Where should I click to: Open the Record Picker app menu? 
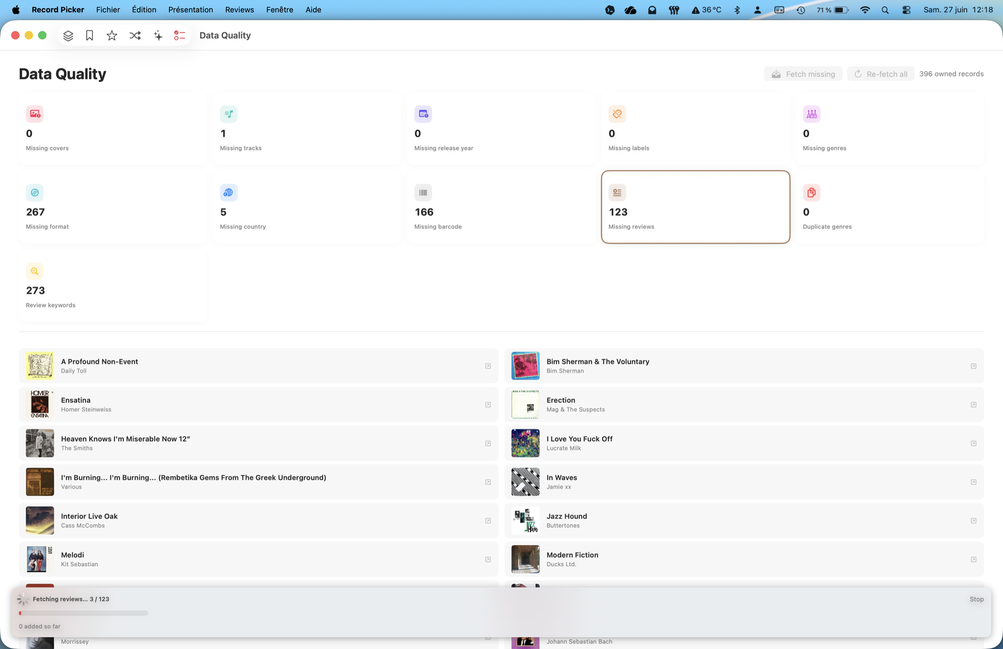[x=58, y=10]
